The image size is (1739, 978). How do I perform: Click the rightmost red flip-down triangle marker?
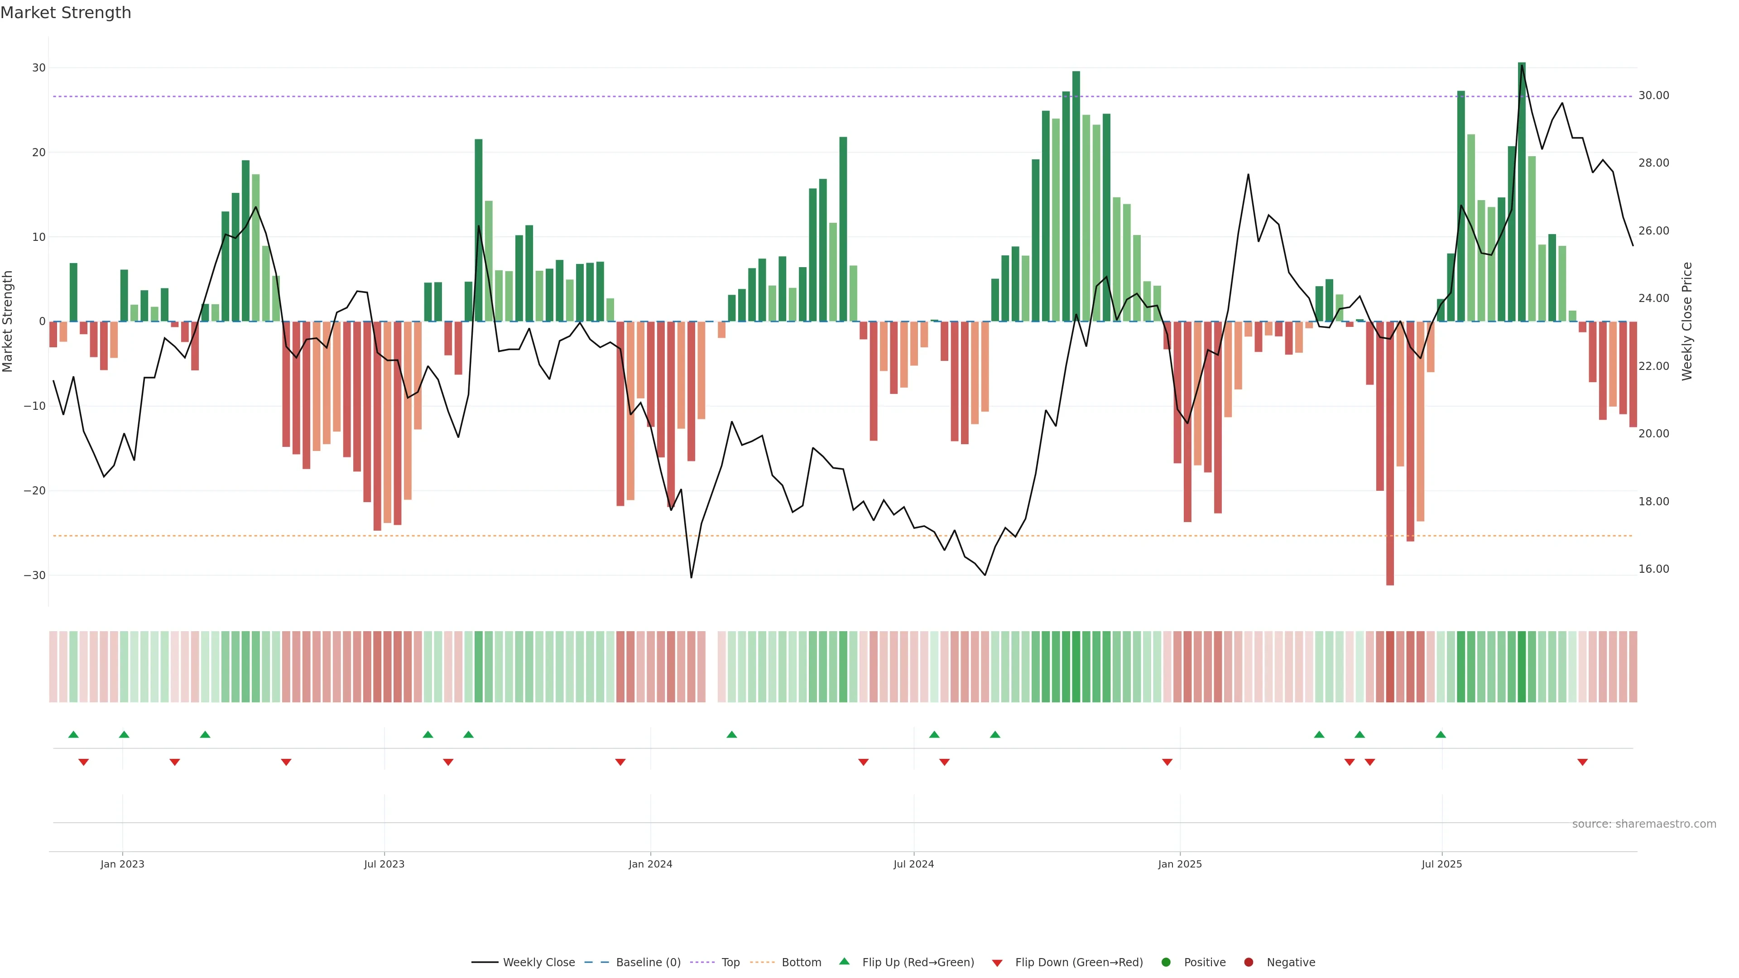[x=1582, y=762]
